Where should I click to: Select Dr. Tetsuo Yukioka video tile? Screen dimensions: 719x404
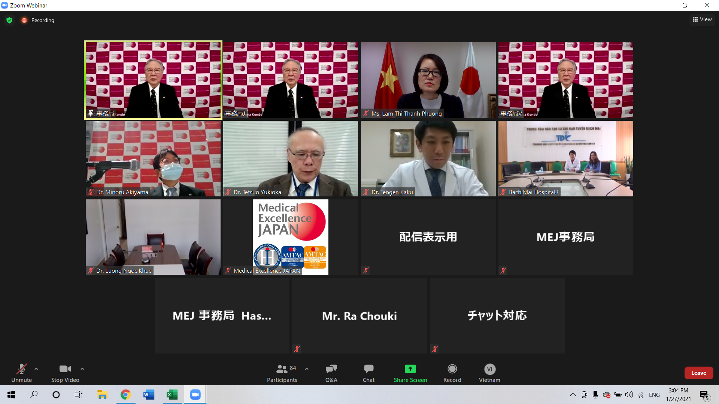290,158
